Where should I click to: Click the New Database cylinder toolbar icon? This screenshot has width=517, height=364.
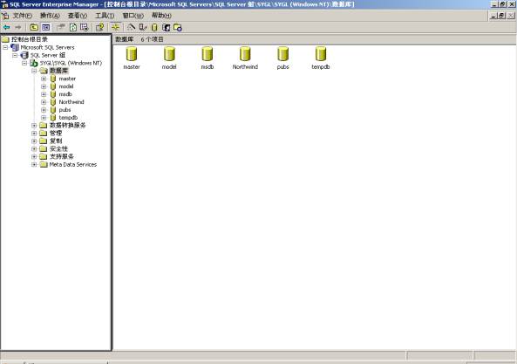[x=154, y=27]
